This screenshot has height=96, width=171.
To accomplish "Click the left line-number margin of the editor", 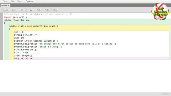I will point(2,36).
